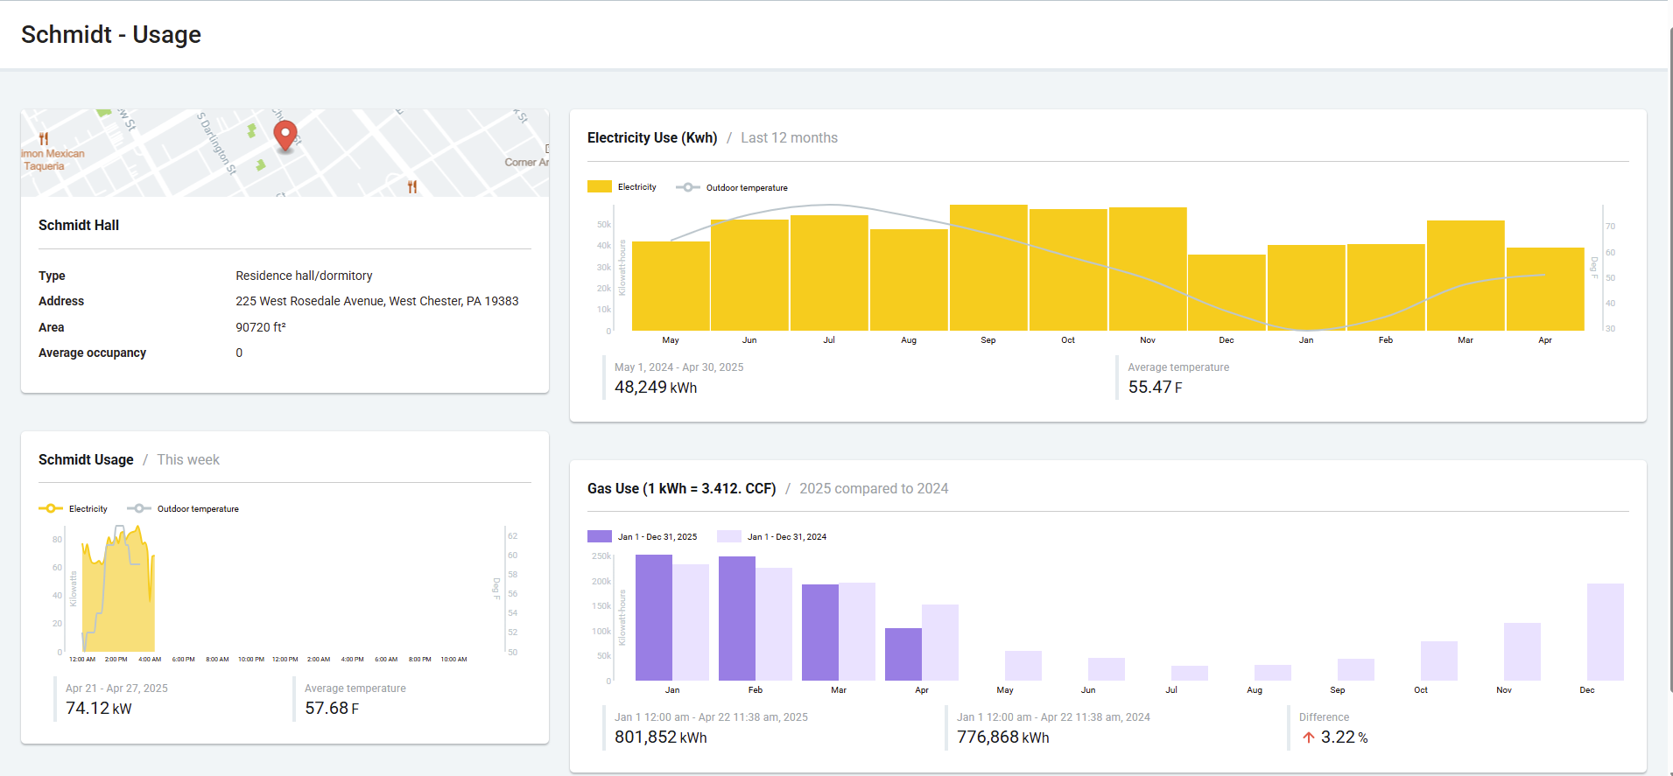This screenshot has width=1673, height=776.
Task: Select the March bar in Electricity Use chart
Action: tap(1465, 276)
